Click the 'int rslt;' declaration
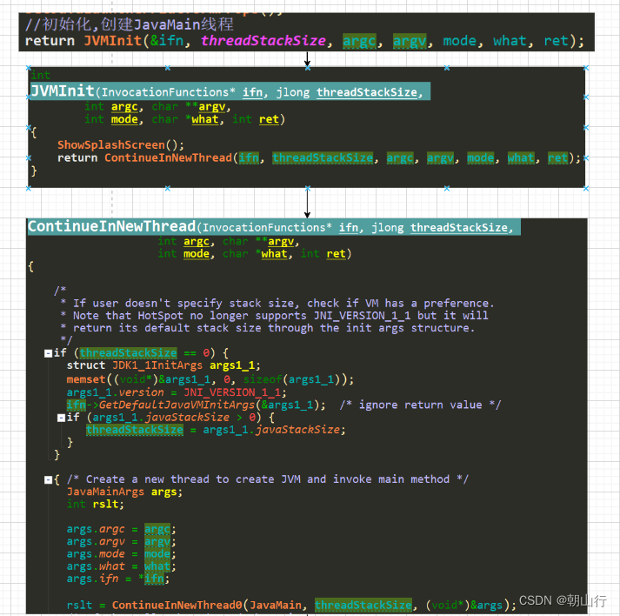The width and height of the screenshot is (620, 616). coord(96,505)
